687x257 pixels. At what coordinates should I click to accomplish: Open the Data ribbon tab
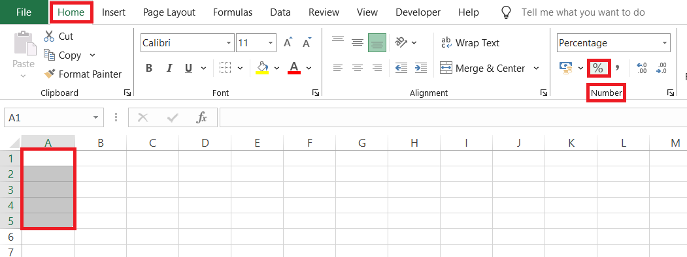pyautogui.click(x=280, y=12)
